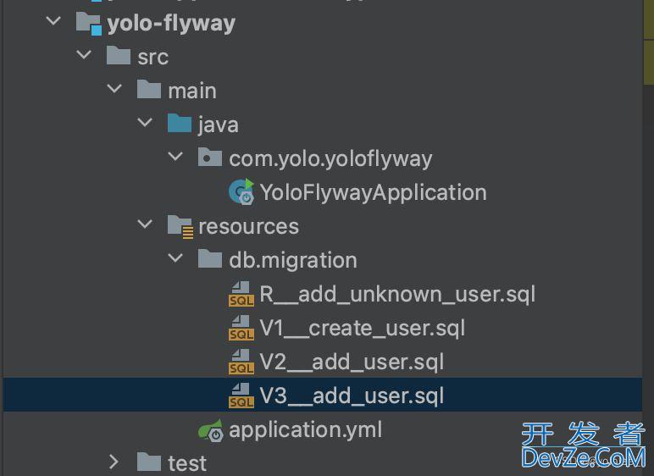Click the SQL icon of V2__add_user.sql
Screen dimensions: 654x476
(x=241, y=362)
